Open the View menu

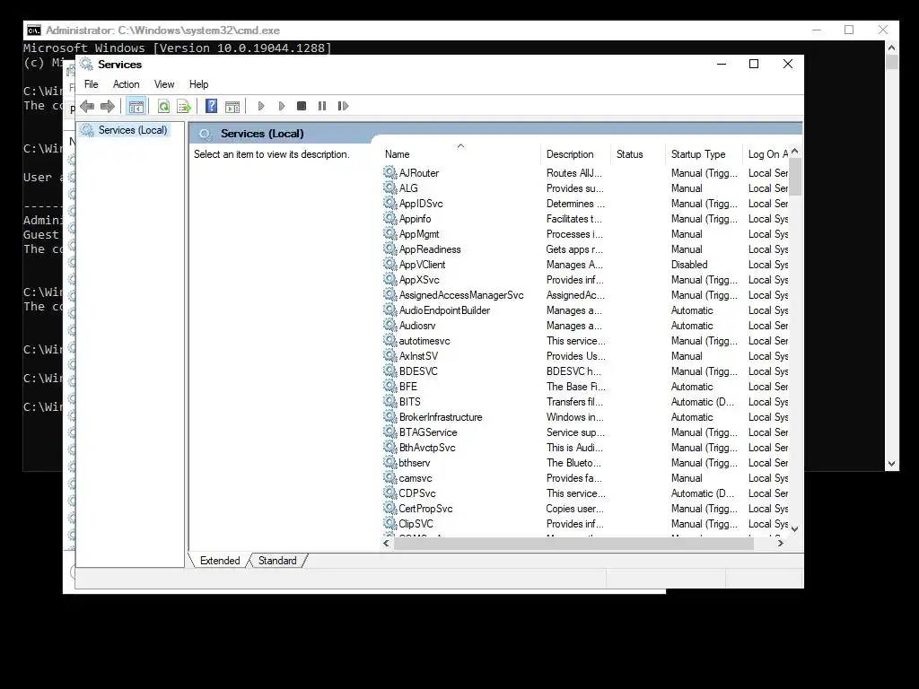point(164,84)
